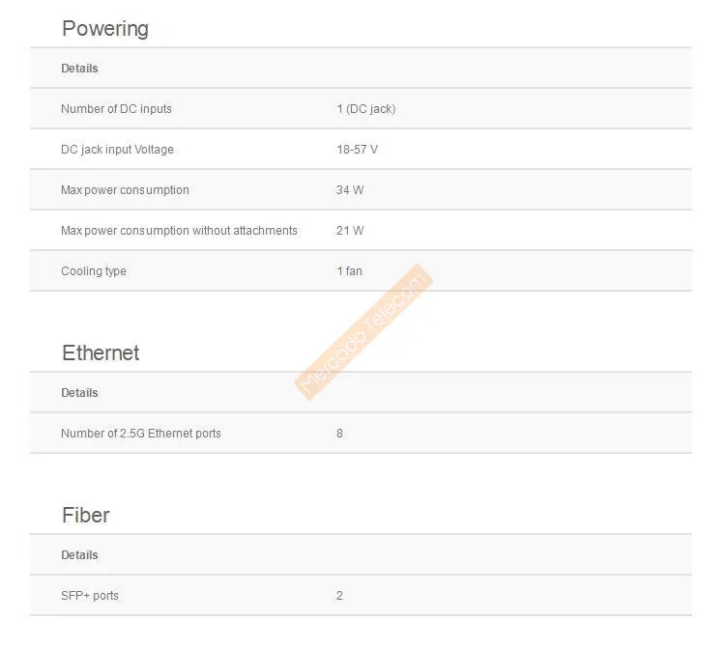725x648 pixels.
Task: Select the Details header under Ethernet
Action: tap(79, 393)
